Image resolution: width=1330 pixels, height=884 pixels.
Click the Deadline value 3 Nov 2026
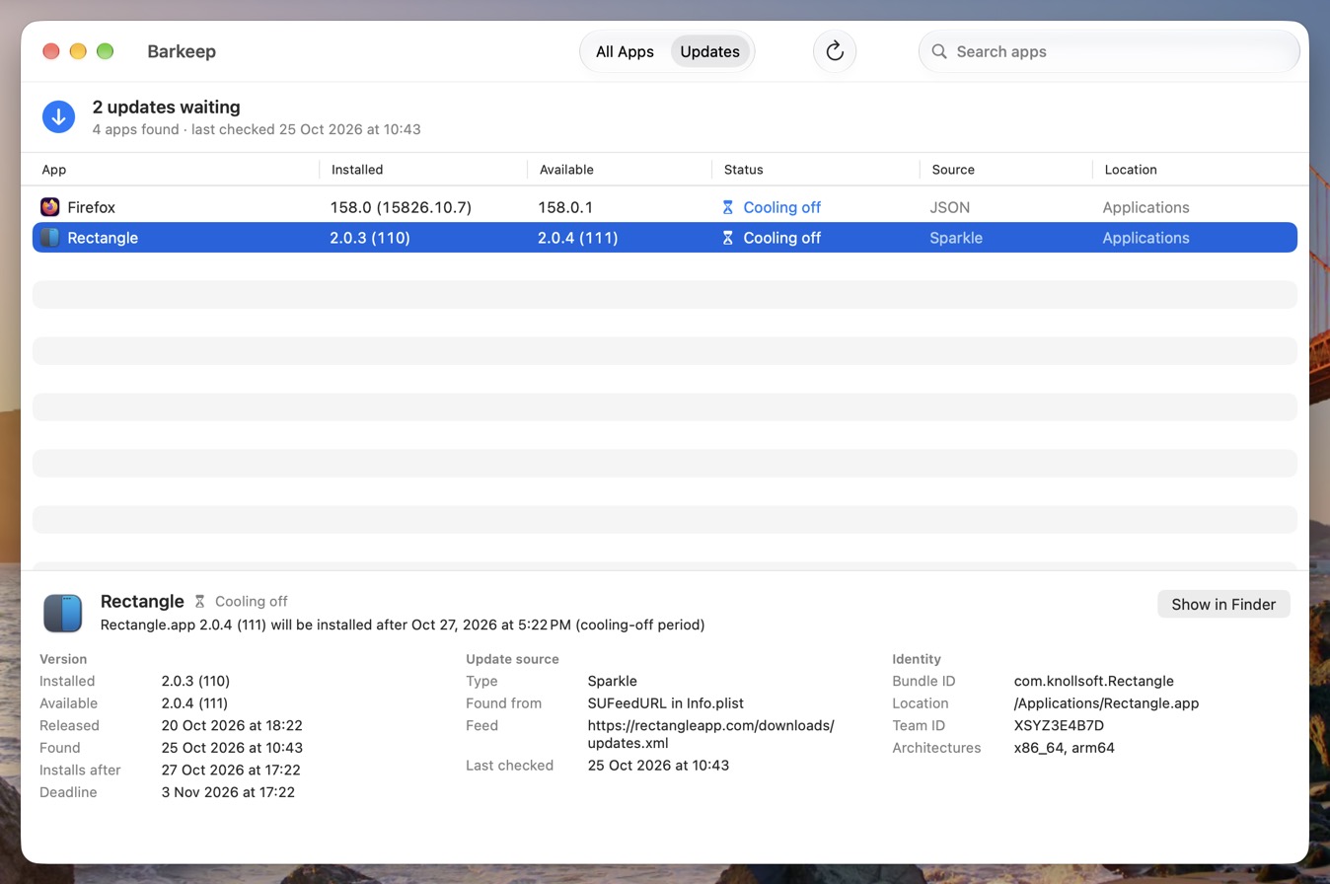coord(228,792)
